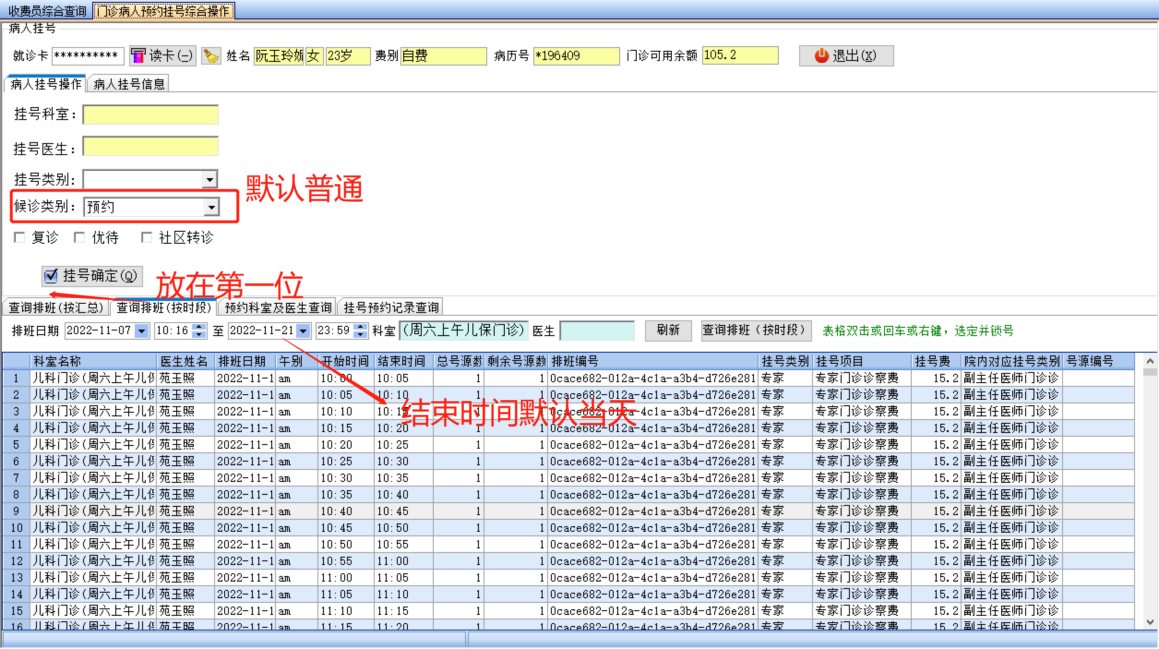Click the broom clear icon

pyautogui.click(x=211, y=56)
